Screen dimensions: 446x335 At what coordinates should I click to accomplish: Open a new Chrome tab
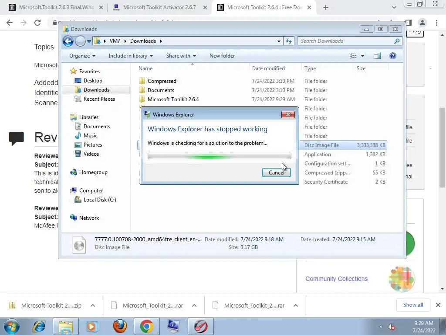326,7
